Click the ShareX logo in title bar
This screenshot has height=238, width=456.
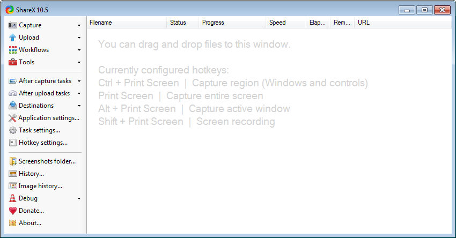[10, 10]
